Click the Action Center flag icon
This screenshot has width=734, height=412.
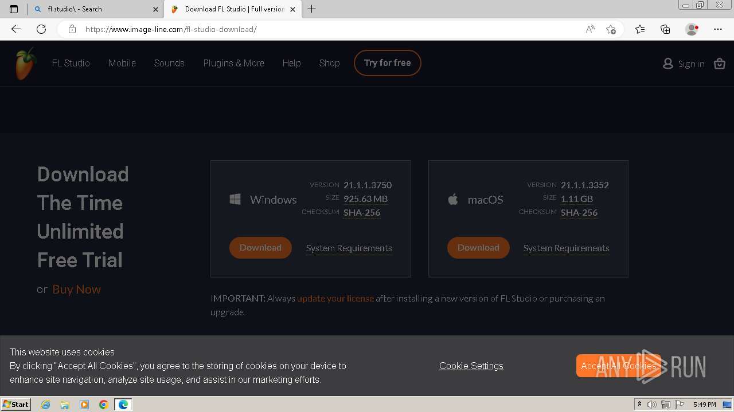click(680, 405)
